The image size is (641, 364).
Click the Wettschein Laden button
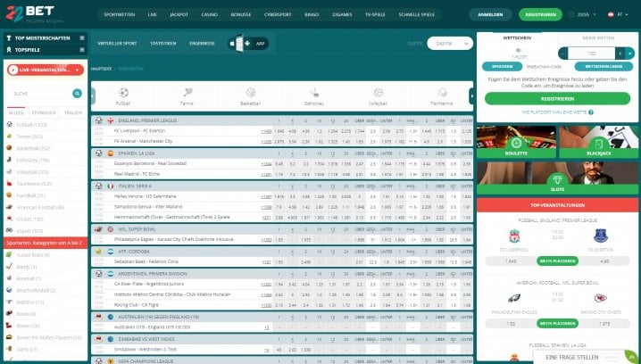coord(604,66)
